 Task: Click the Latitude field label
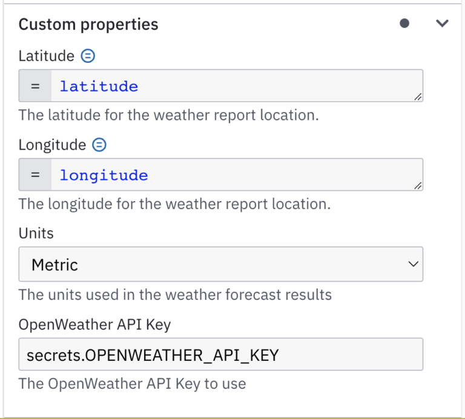46,56
